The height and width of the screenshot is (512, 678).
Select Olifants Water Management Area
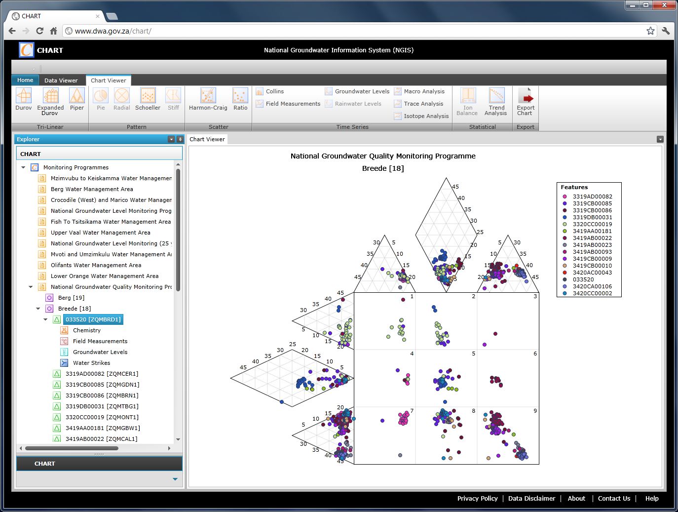[96, 265]
